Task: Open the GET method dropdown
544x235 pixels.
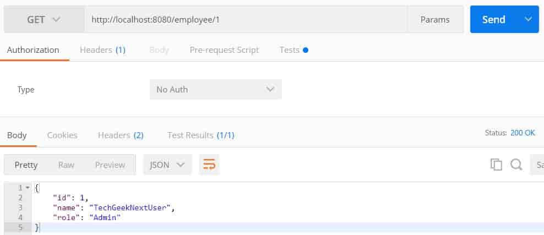Action: (x=44, y=19)
